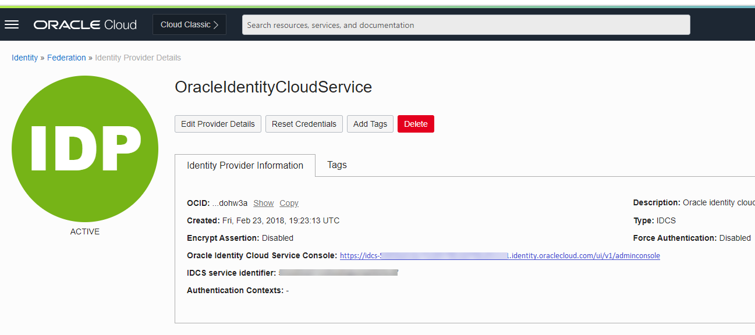
Task: Click the Reset Credentials button
Action: 304,124
